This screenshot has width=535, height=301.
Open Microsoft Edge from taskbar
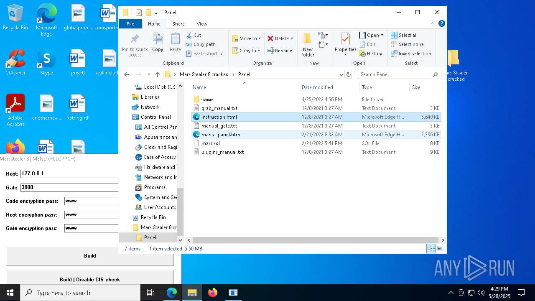coord(172,293)
